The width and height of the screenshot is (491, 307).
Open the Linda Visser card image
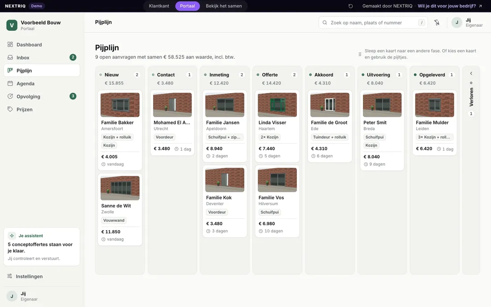[x=277, y=105]
